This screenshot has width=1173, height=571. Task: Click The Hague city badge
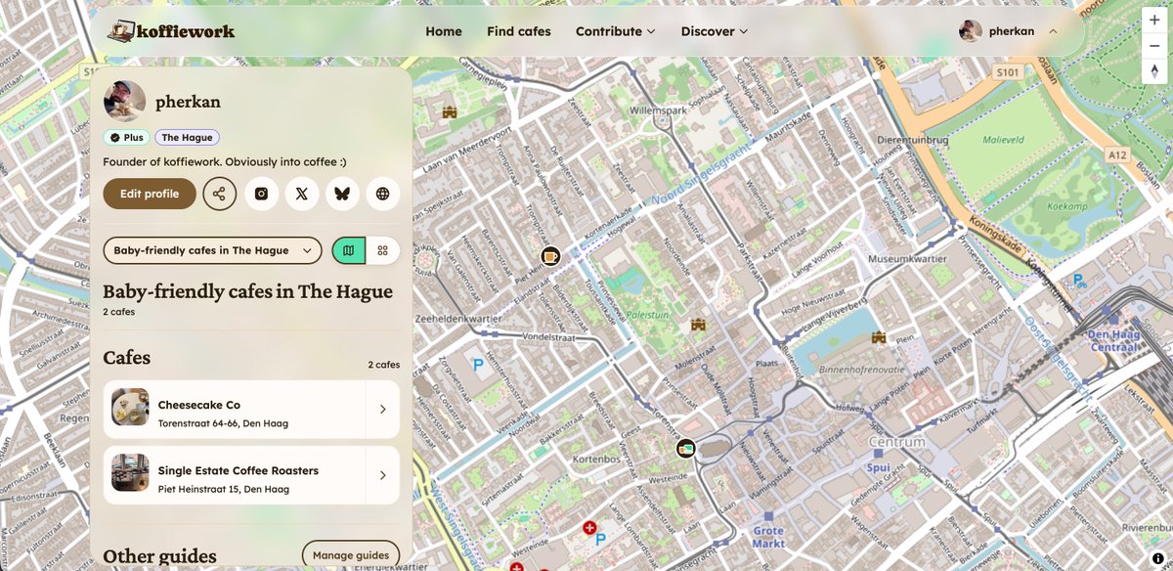pos(187,138)
